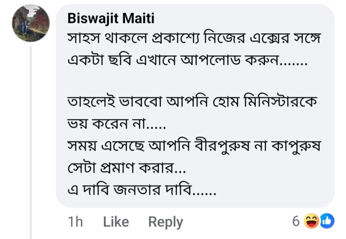Click the last line এ দাবি জনতার দাবি
This screenshot has width=346, height=239.
pos(142,190)
